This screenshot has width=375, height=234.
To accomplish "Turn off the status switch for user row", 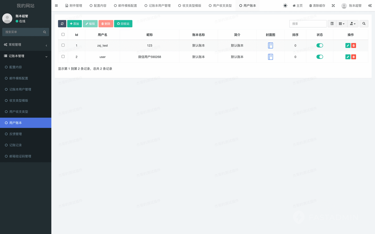I will [x=320, y=57].
